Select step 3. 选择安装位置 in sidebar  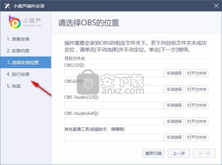point(26,62)
